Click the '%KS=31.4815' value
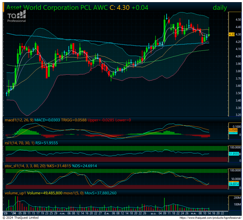This screenshot has height=220, width=243. coord(59,166)
